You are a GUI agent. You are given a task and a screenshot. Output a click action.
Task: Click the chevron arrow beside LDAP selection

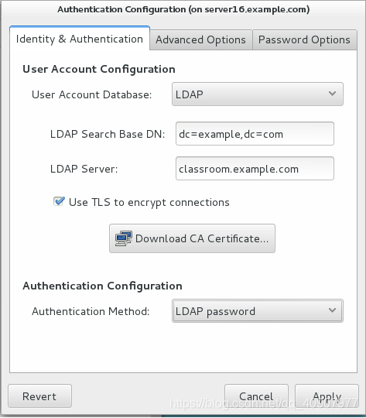pos(332,94)
